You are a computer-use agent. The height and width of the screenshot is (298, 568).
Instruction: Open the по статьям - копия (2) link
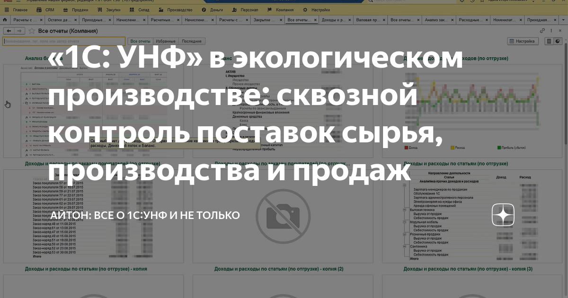coord(279,269)
